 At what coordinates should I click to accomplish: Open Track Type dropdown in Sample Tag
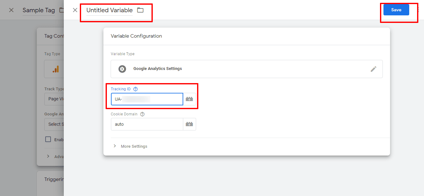pos(54,99)
